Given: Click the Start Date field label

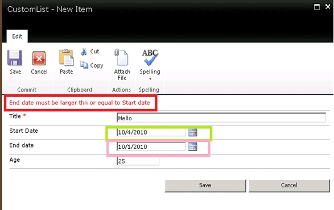Looking at the screenshot, I should click(24, 131).
